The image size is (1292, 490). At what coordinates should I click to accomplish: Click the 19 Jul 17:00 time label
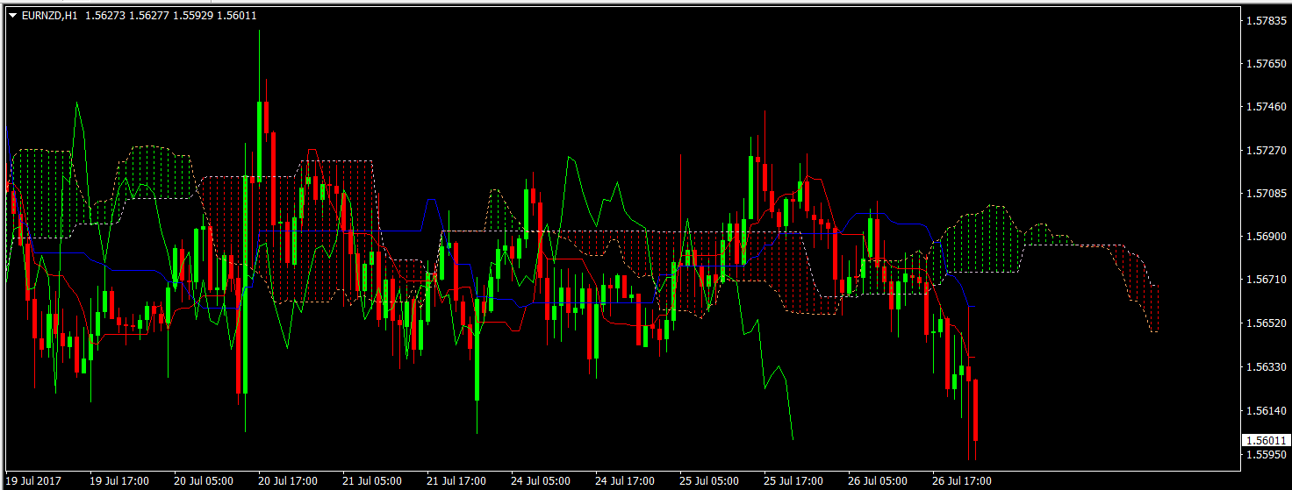tap(120, 481)
